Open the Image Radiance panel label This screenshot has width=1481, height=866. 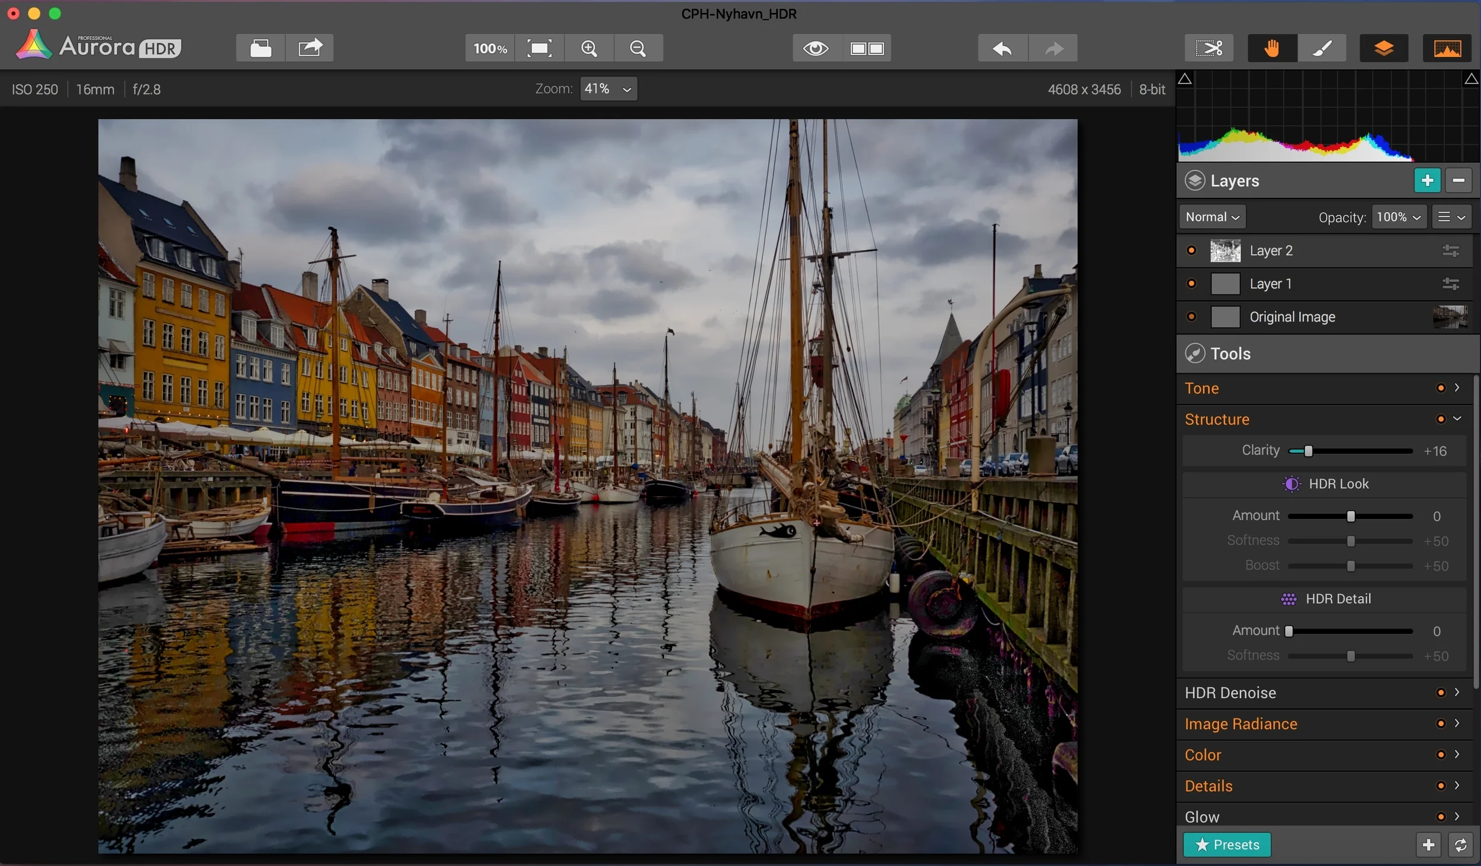(1241, 724)
